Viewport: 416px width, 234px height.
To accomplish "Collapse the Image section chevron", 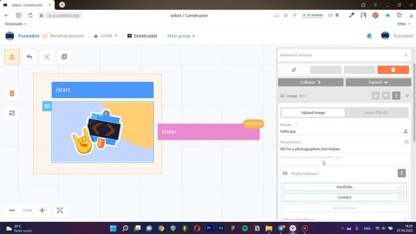I will 407,96.
